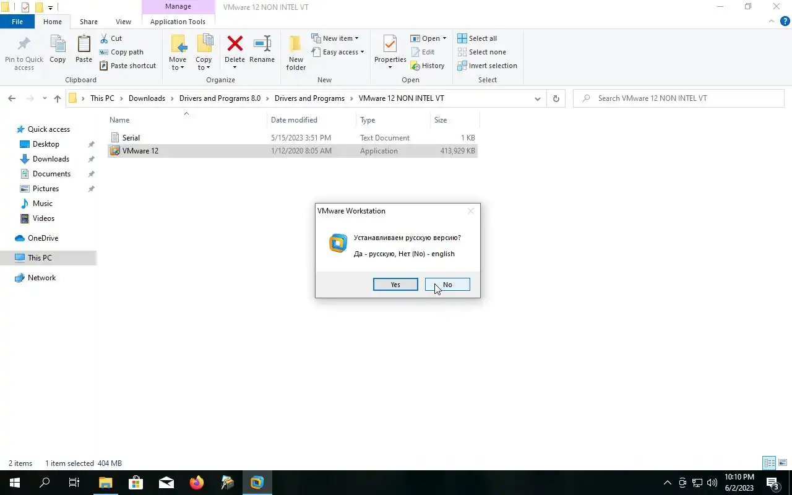
Task: Click Invert selection in ribbon
Action: point(487,66)
